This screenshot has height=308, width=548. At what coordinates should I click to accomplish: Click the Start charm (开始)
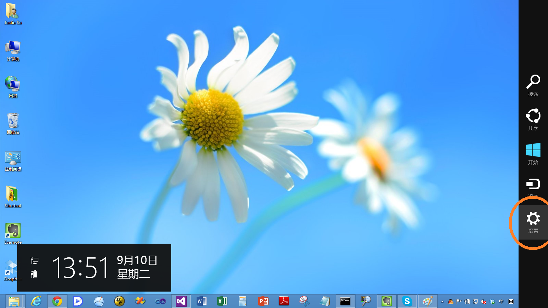(x=533, y=154)
